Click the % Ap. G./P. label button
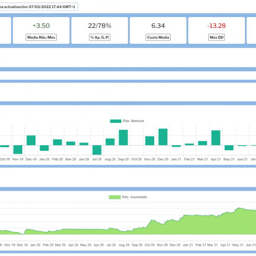This screenshot has width=256, height=256. point(99,38)
